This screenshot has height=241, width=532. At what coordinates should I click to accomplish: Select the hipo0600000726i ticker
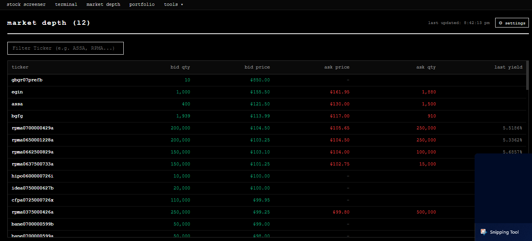point(33,176)
